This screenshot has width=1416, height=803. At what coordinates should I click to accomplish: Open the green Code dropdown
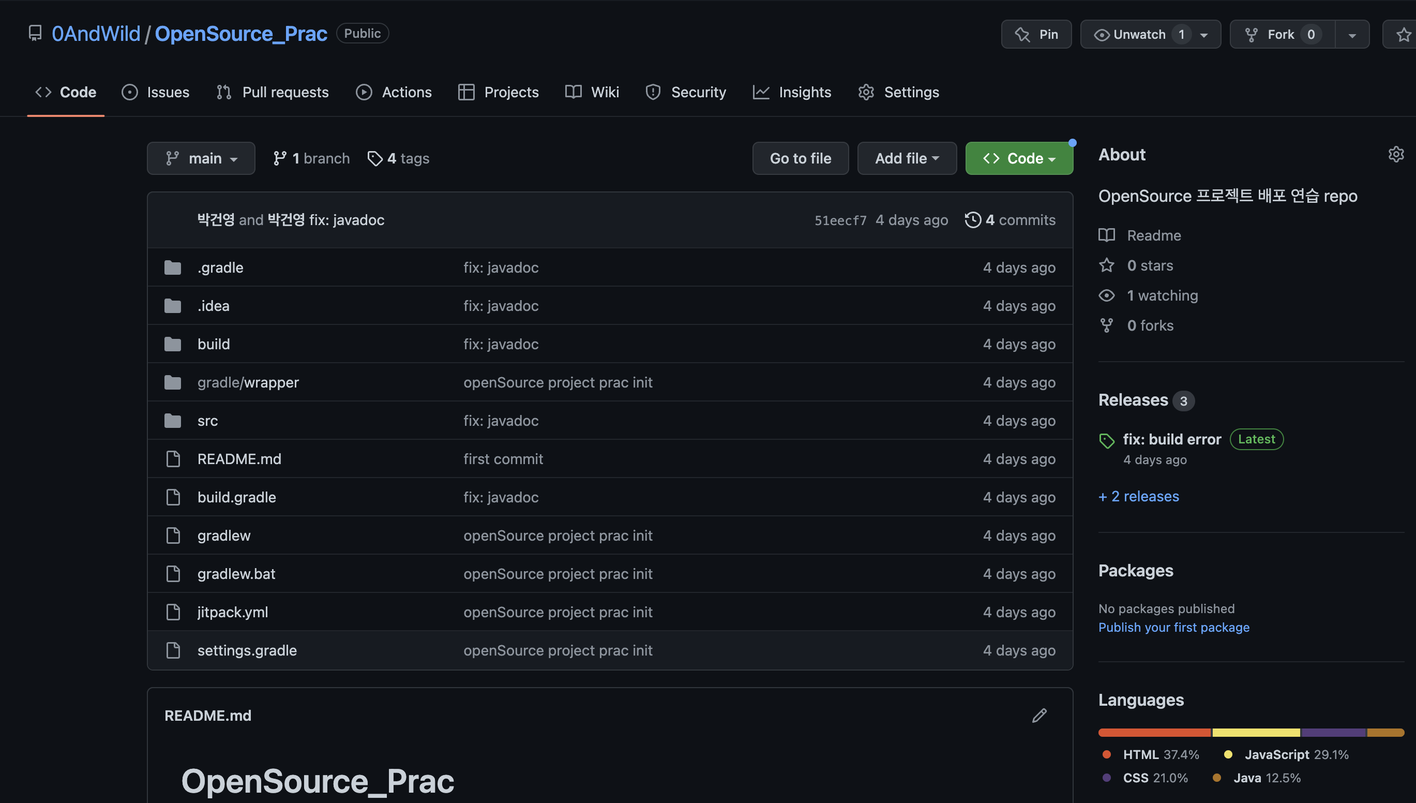1019,159
